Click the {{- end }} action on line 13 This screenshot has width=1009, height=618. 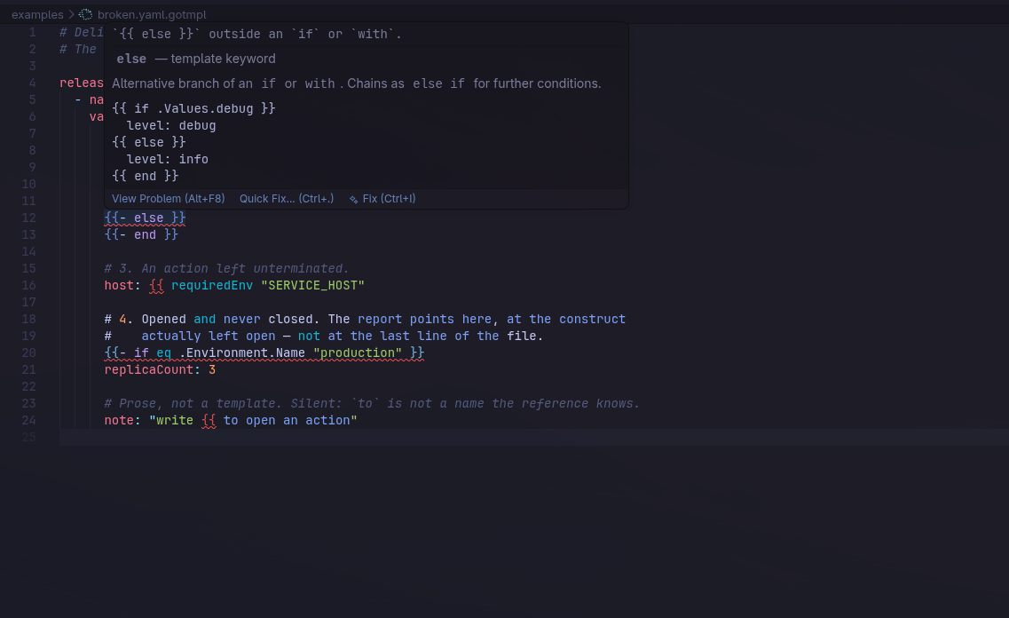(x=141, y=234)
